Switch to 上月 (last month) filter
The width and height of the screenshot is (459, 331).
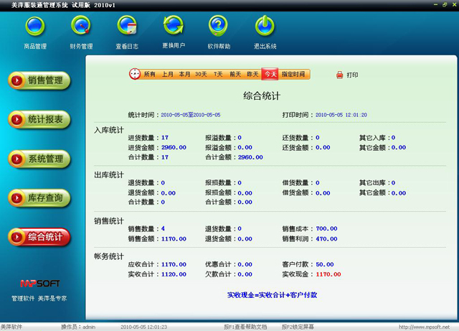(167, 74)
